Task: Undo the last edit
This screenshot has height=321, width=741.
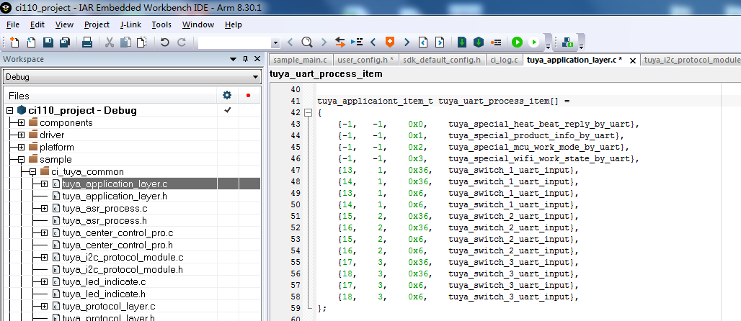Action: (x=164, y=42)
